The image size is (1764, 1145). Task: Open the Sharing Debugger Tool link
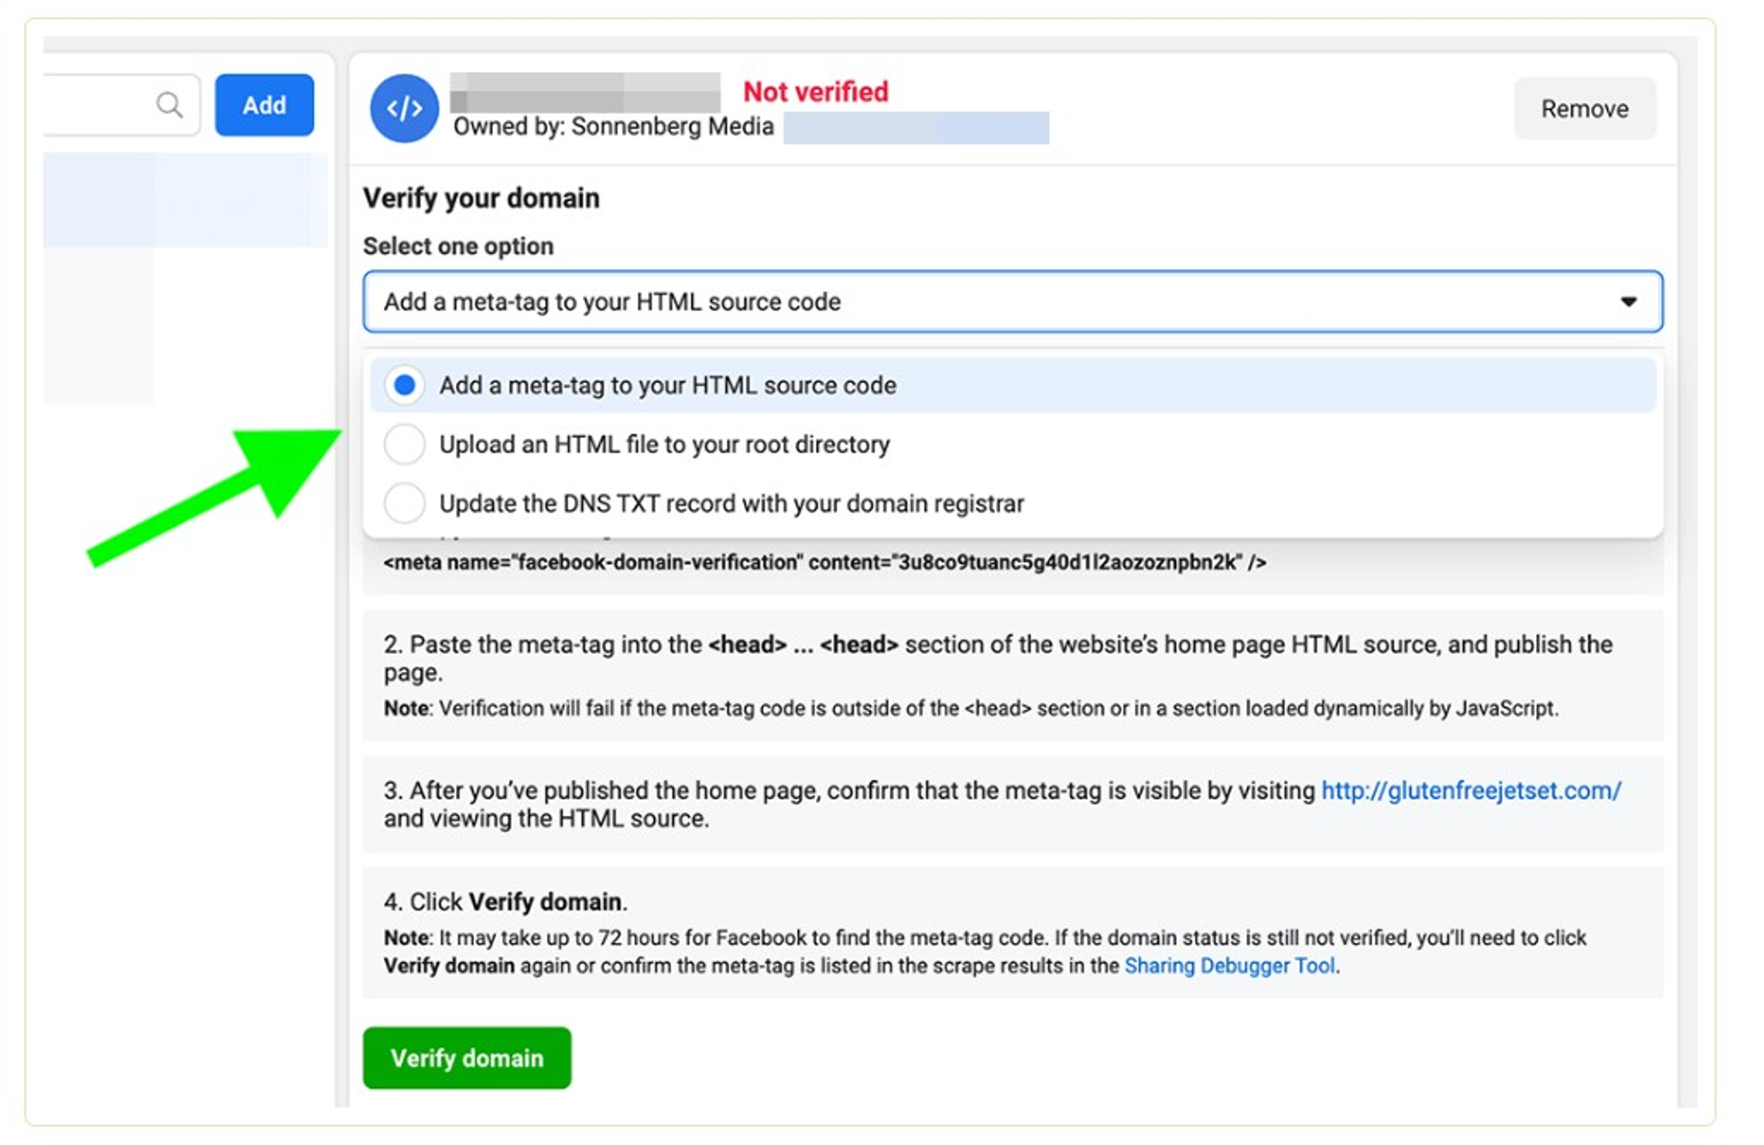pyautogui.click(x=1229, y=966)
